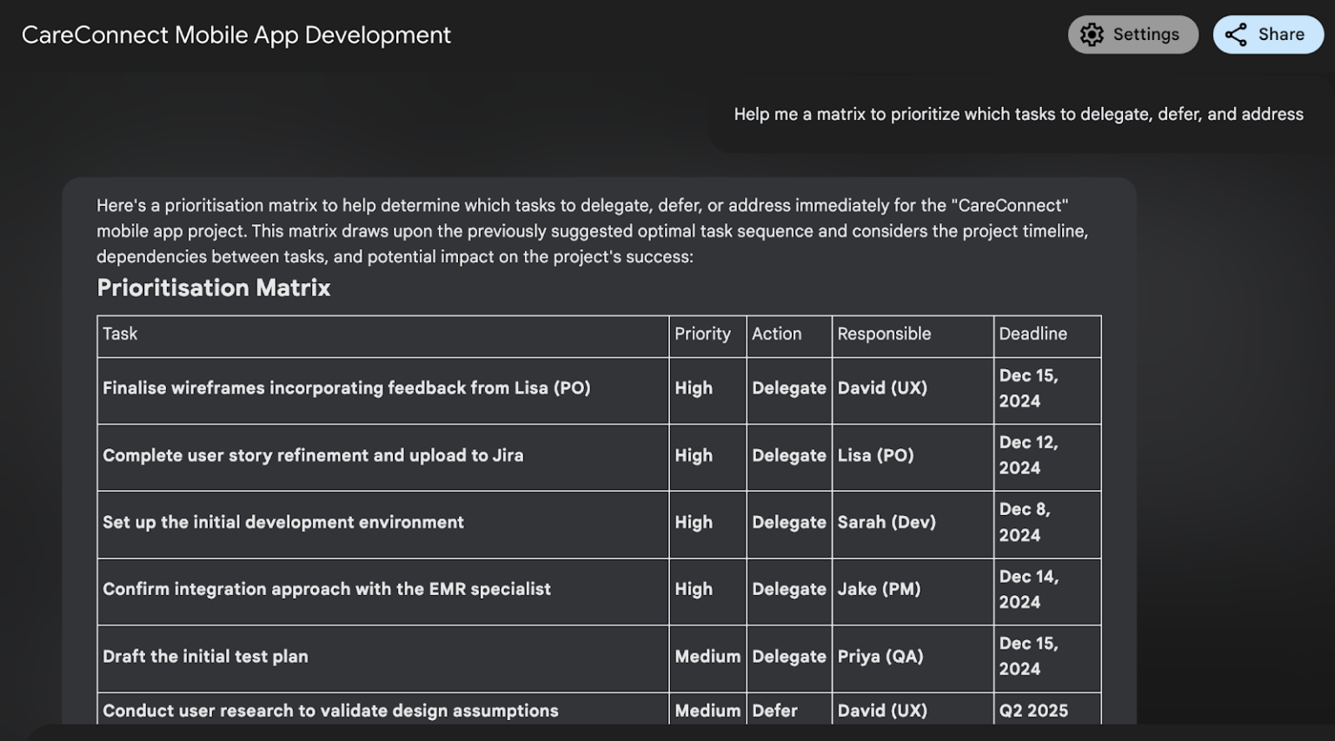Click the Deadline column header
Screen dimensions: 1335x741
[1033, 334]
